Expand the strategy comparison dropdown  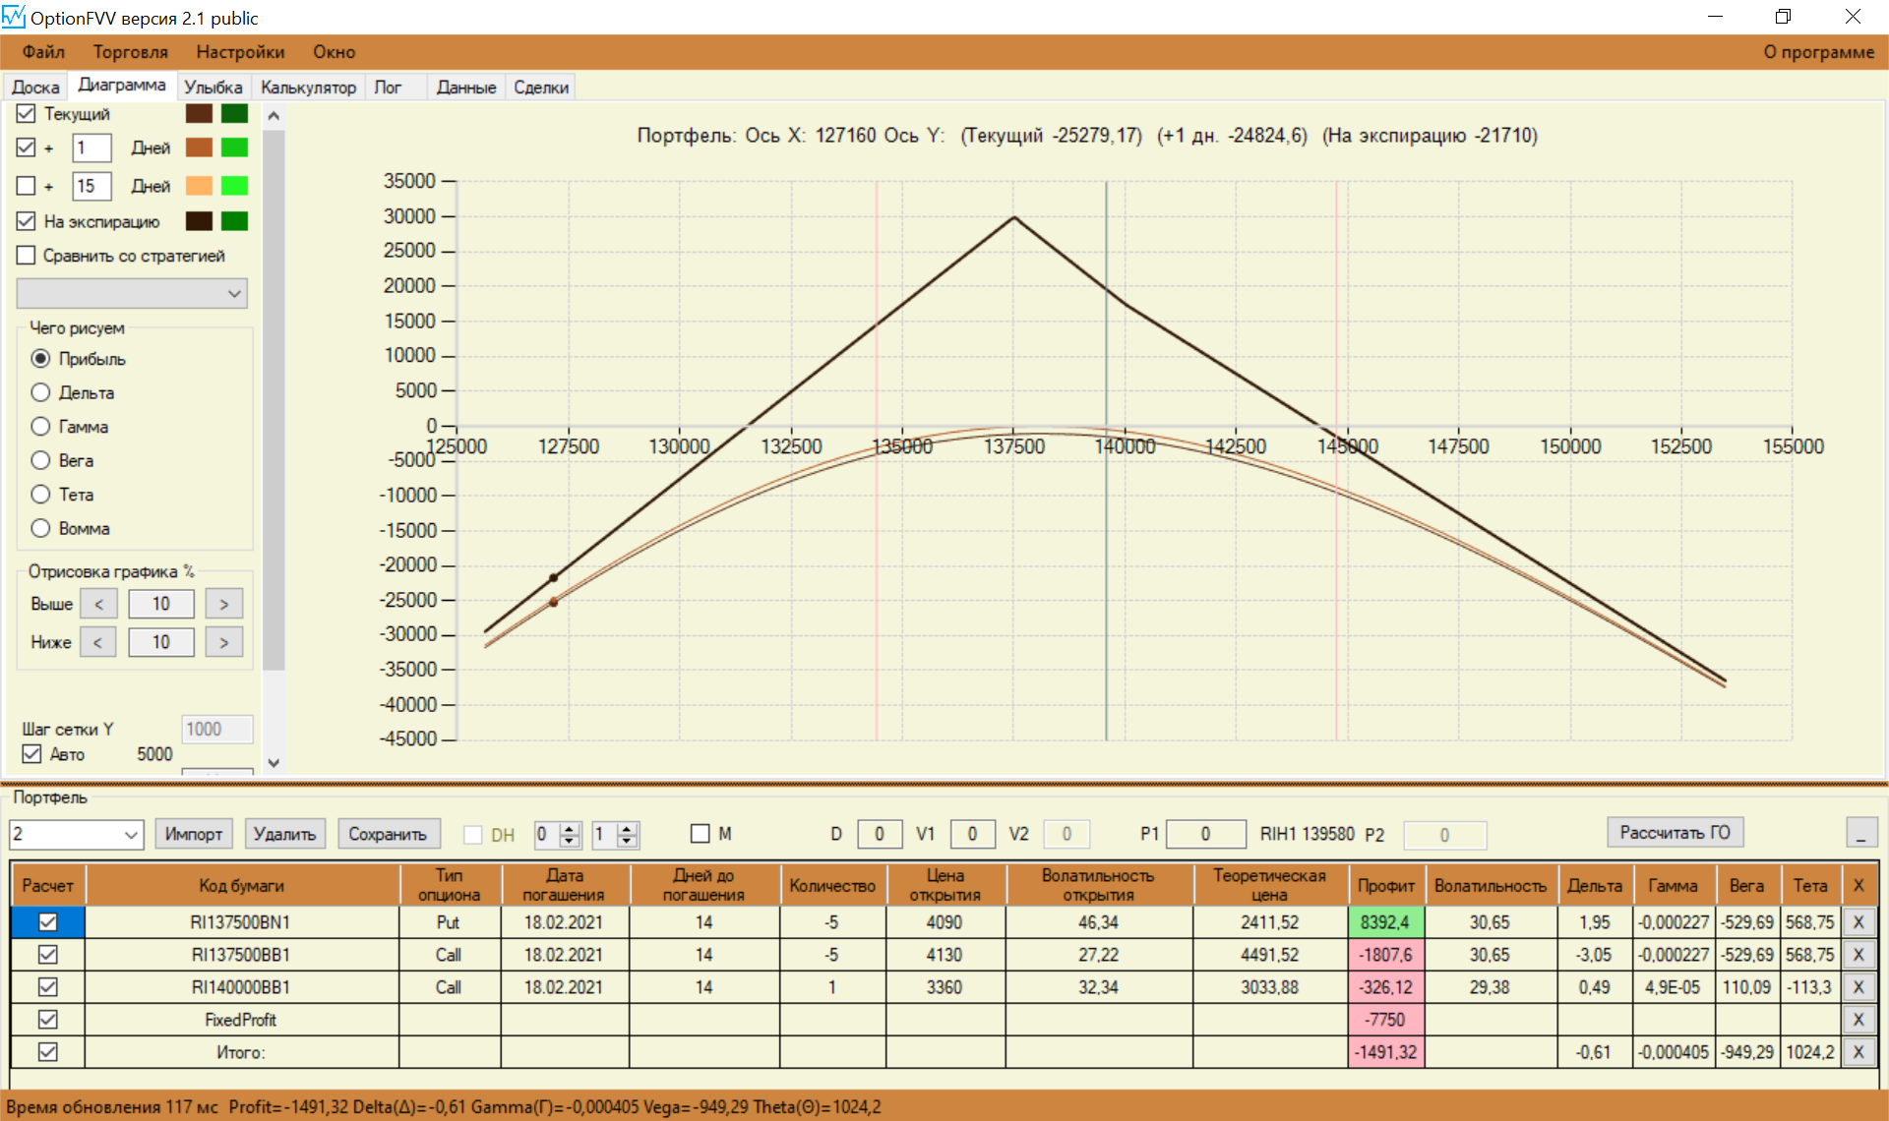click(x=233, y=293)
